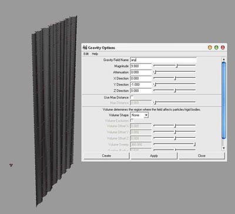This screenshot has width=235, height=214.
Task: Click the Y Direction value field
Action: click(141, 84)
